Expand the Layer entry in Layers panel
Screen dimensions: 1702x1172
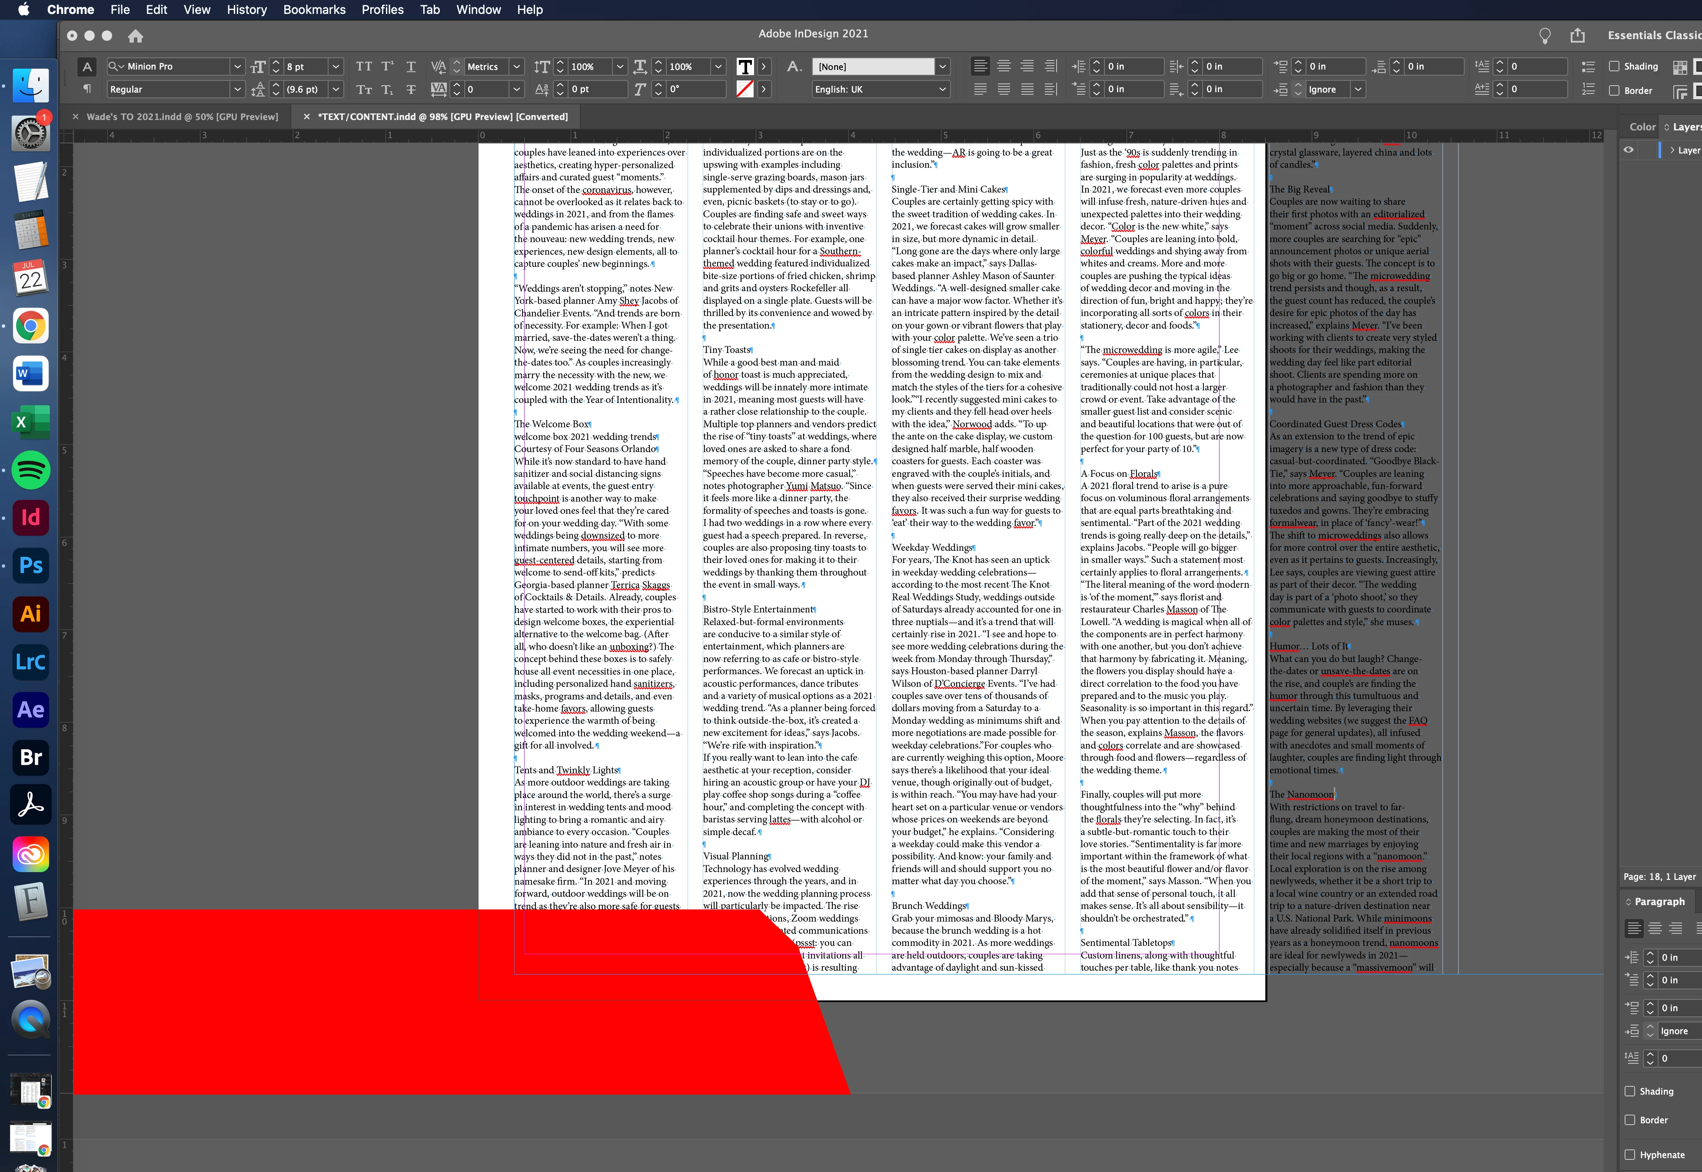(1672, 150)
